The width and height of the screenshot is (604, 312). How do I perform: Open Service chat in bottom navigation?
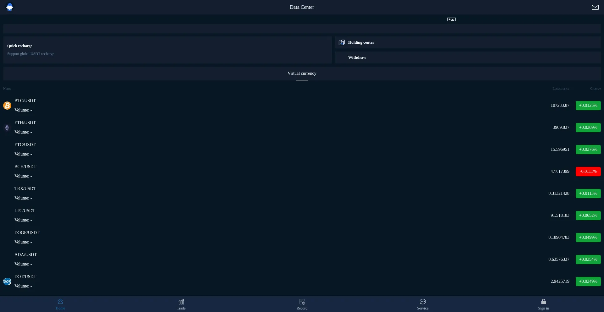pos(422,304)
